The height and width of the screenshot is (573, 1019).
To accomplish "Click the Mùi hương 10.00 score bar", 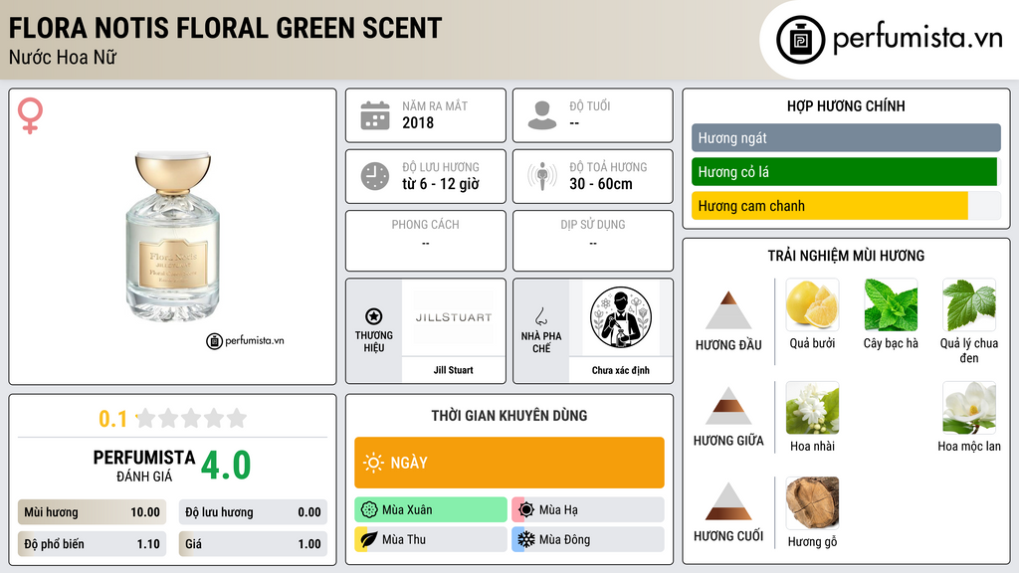I will coord(92,512).
